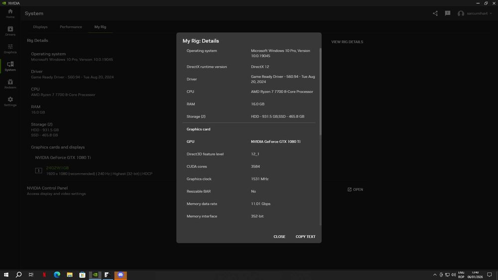Open File Explorer from the taskbar
This screenshot has width=498, height=280.
coord(70,275)
